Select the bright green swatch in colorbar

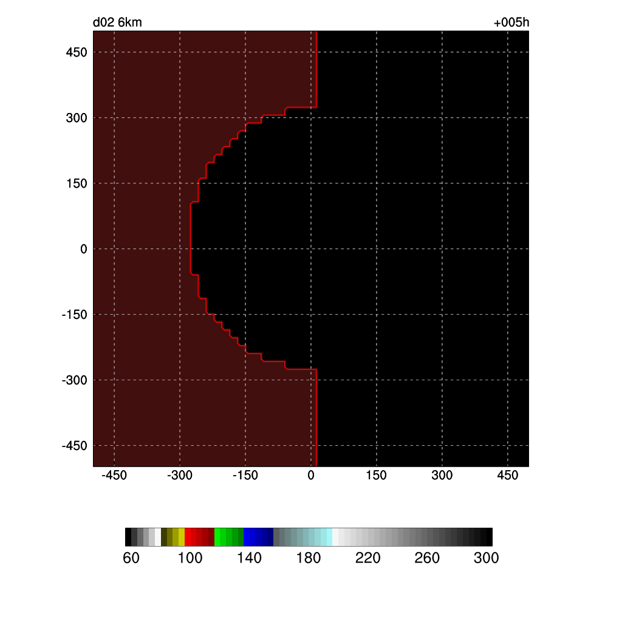(217, 537)
